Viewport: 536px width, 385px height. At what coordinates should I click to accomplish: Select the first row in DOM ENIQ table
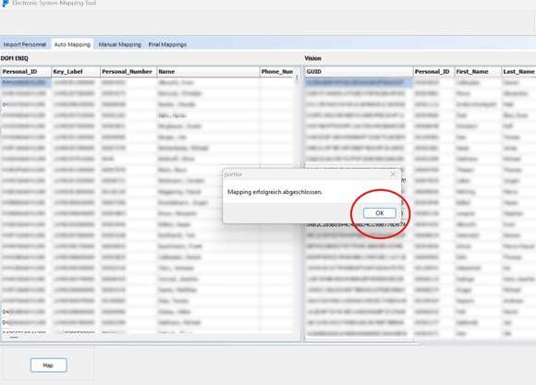(147, 82)
